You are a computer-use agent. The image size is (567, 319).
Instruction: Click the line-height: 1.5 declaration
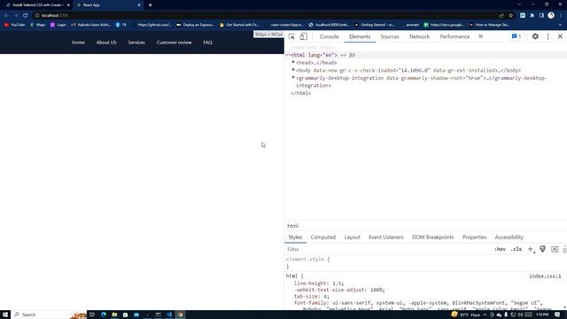pyautogui.click(x=319, y=284)
